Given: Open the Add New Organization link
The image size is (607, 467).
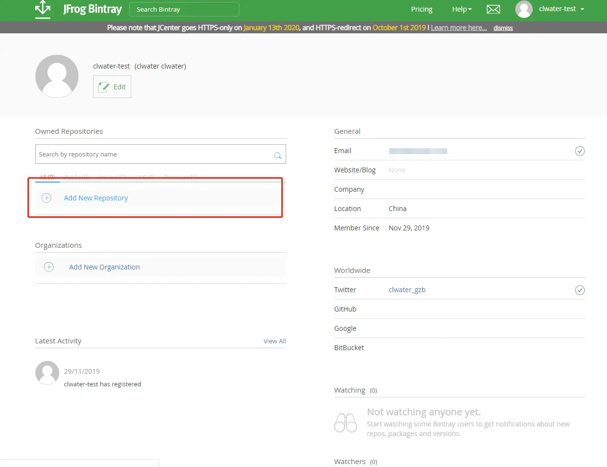Looking at the screenshot, I should pos(105,267).
